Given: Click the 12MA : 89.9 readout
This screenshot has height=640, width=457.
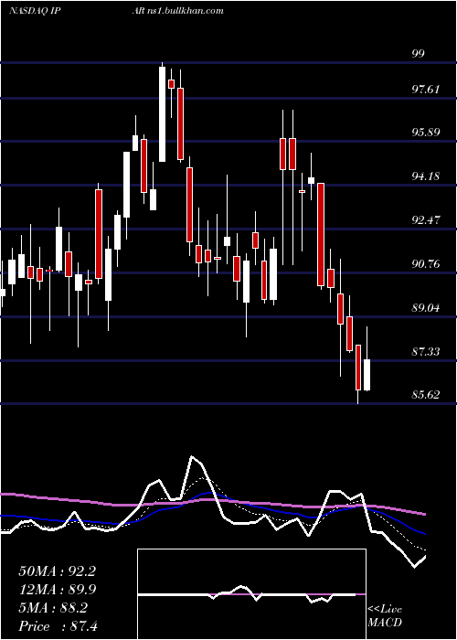Looking at the screenshot, I should pyautogui.click(x=57, y=590).
